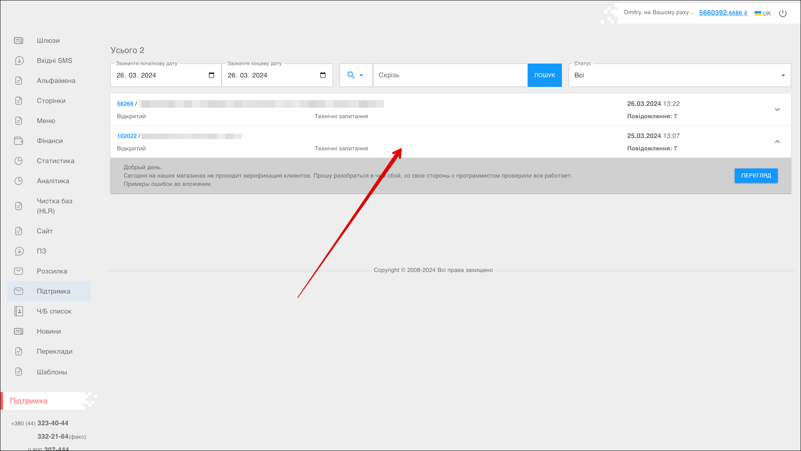This screenshot has height=451, width=801.
Task: Open start date calendar picker icon
Action: 212,75
